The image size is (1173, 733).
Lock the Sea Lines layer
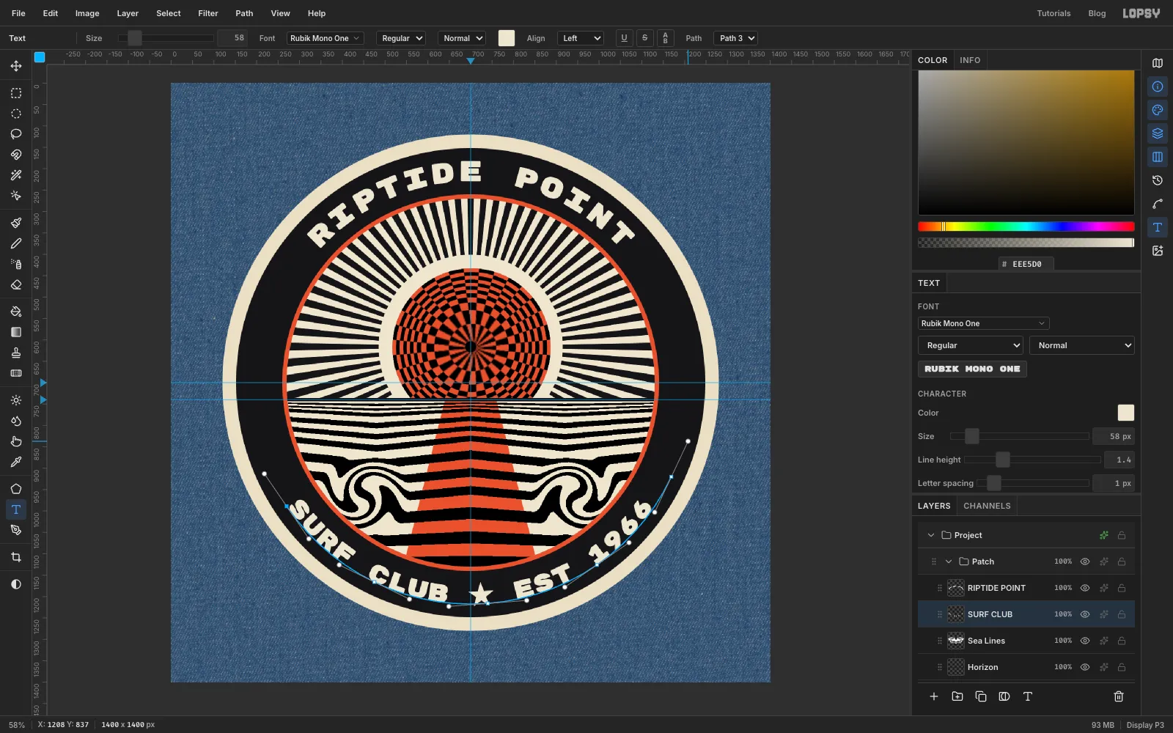[x=1122, y=641]
